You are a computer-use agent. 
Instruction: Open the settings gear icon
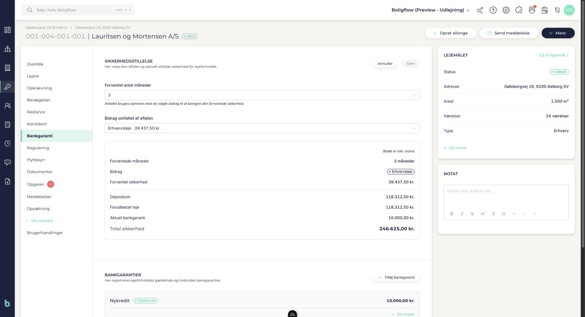tap(506, 10)
